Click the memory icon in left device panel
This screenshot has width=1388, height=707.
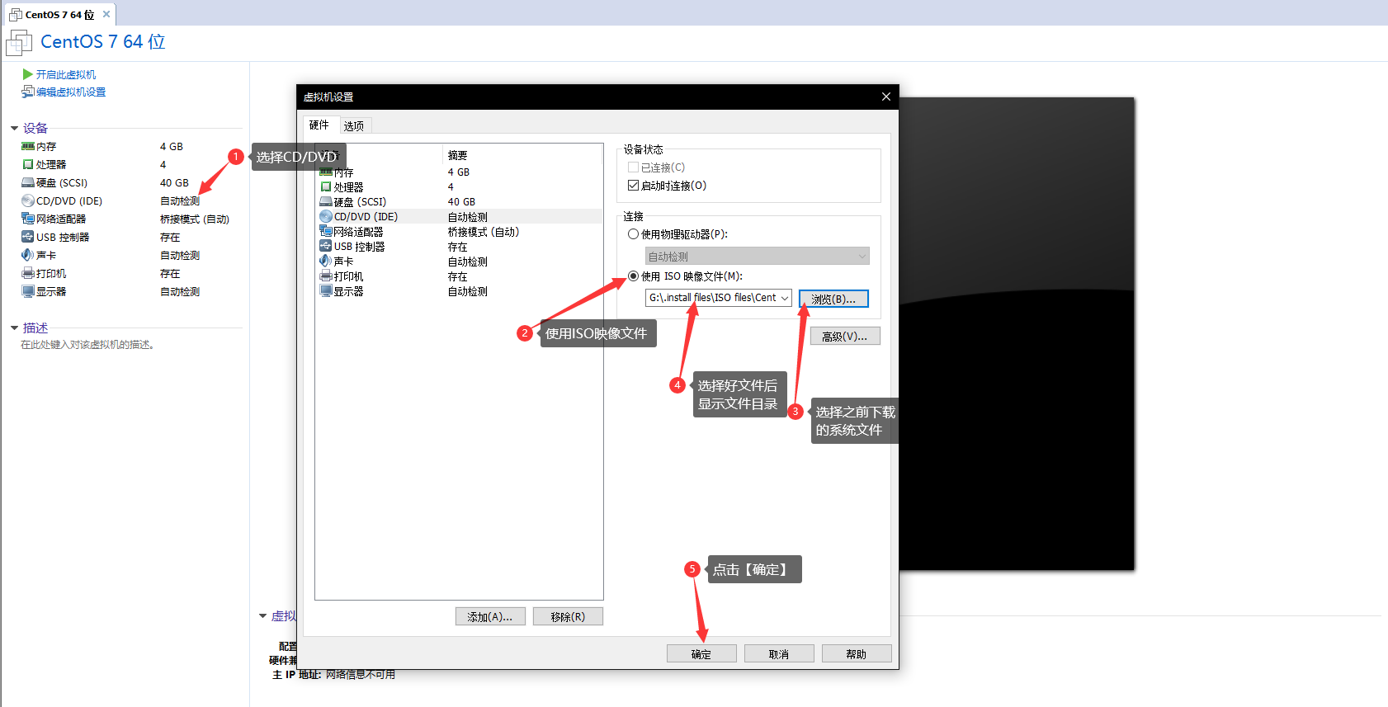28,146
